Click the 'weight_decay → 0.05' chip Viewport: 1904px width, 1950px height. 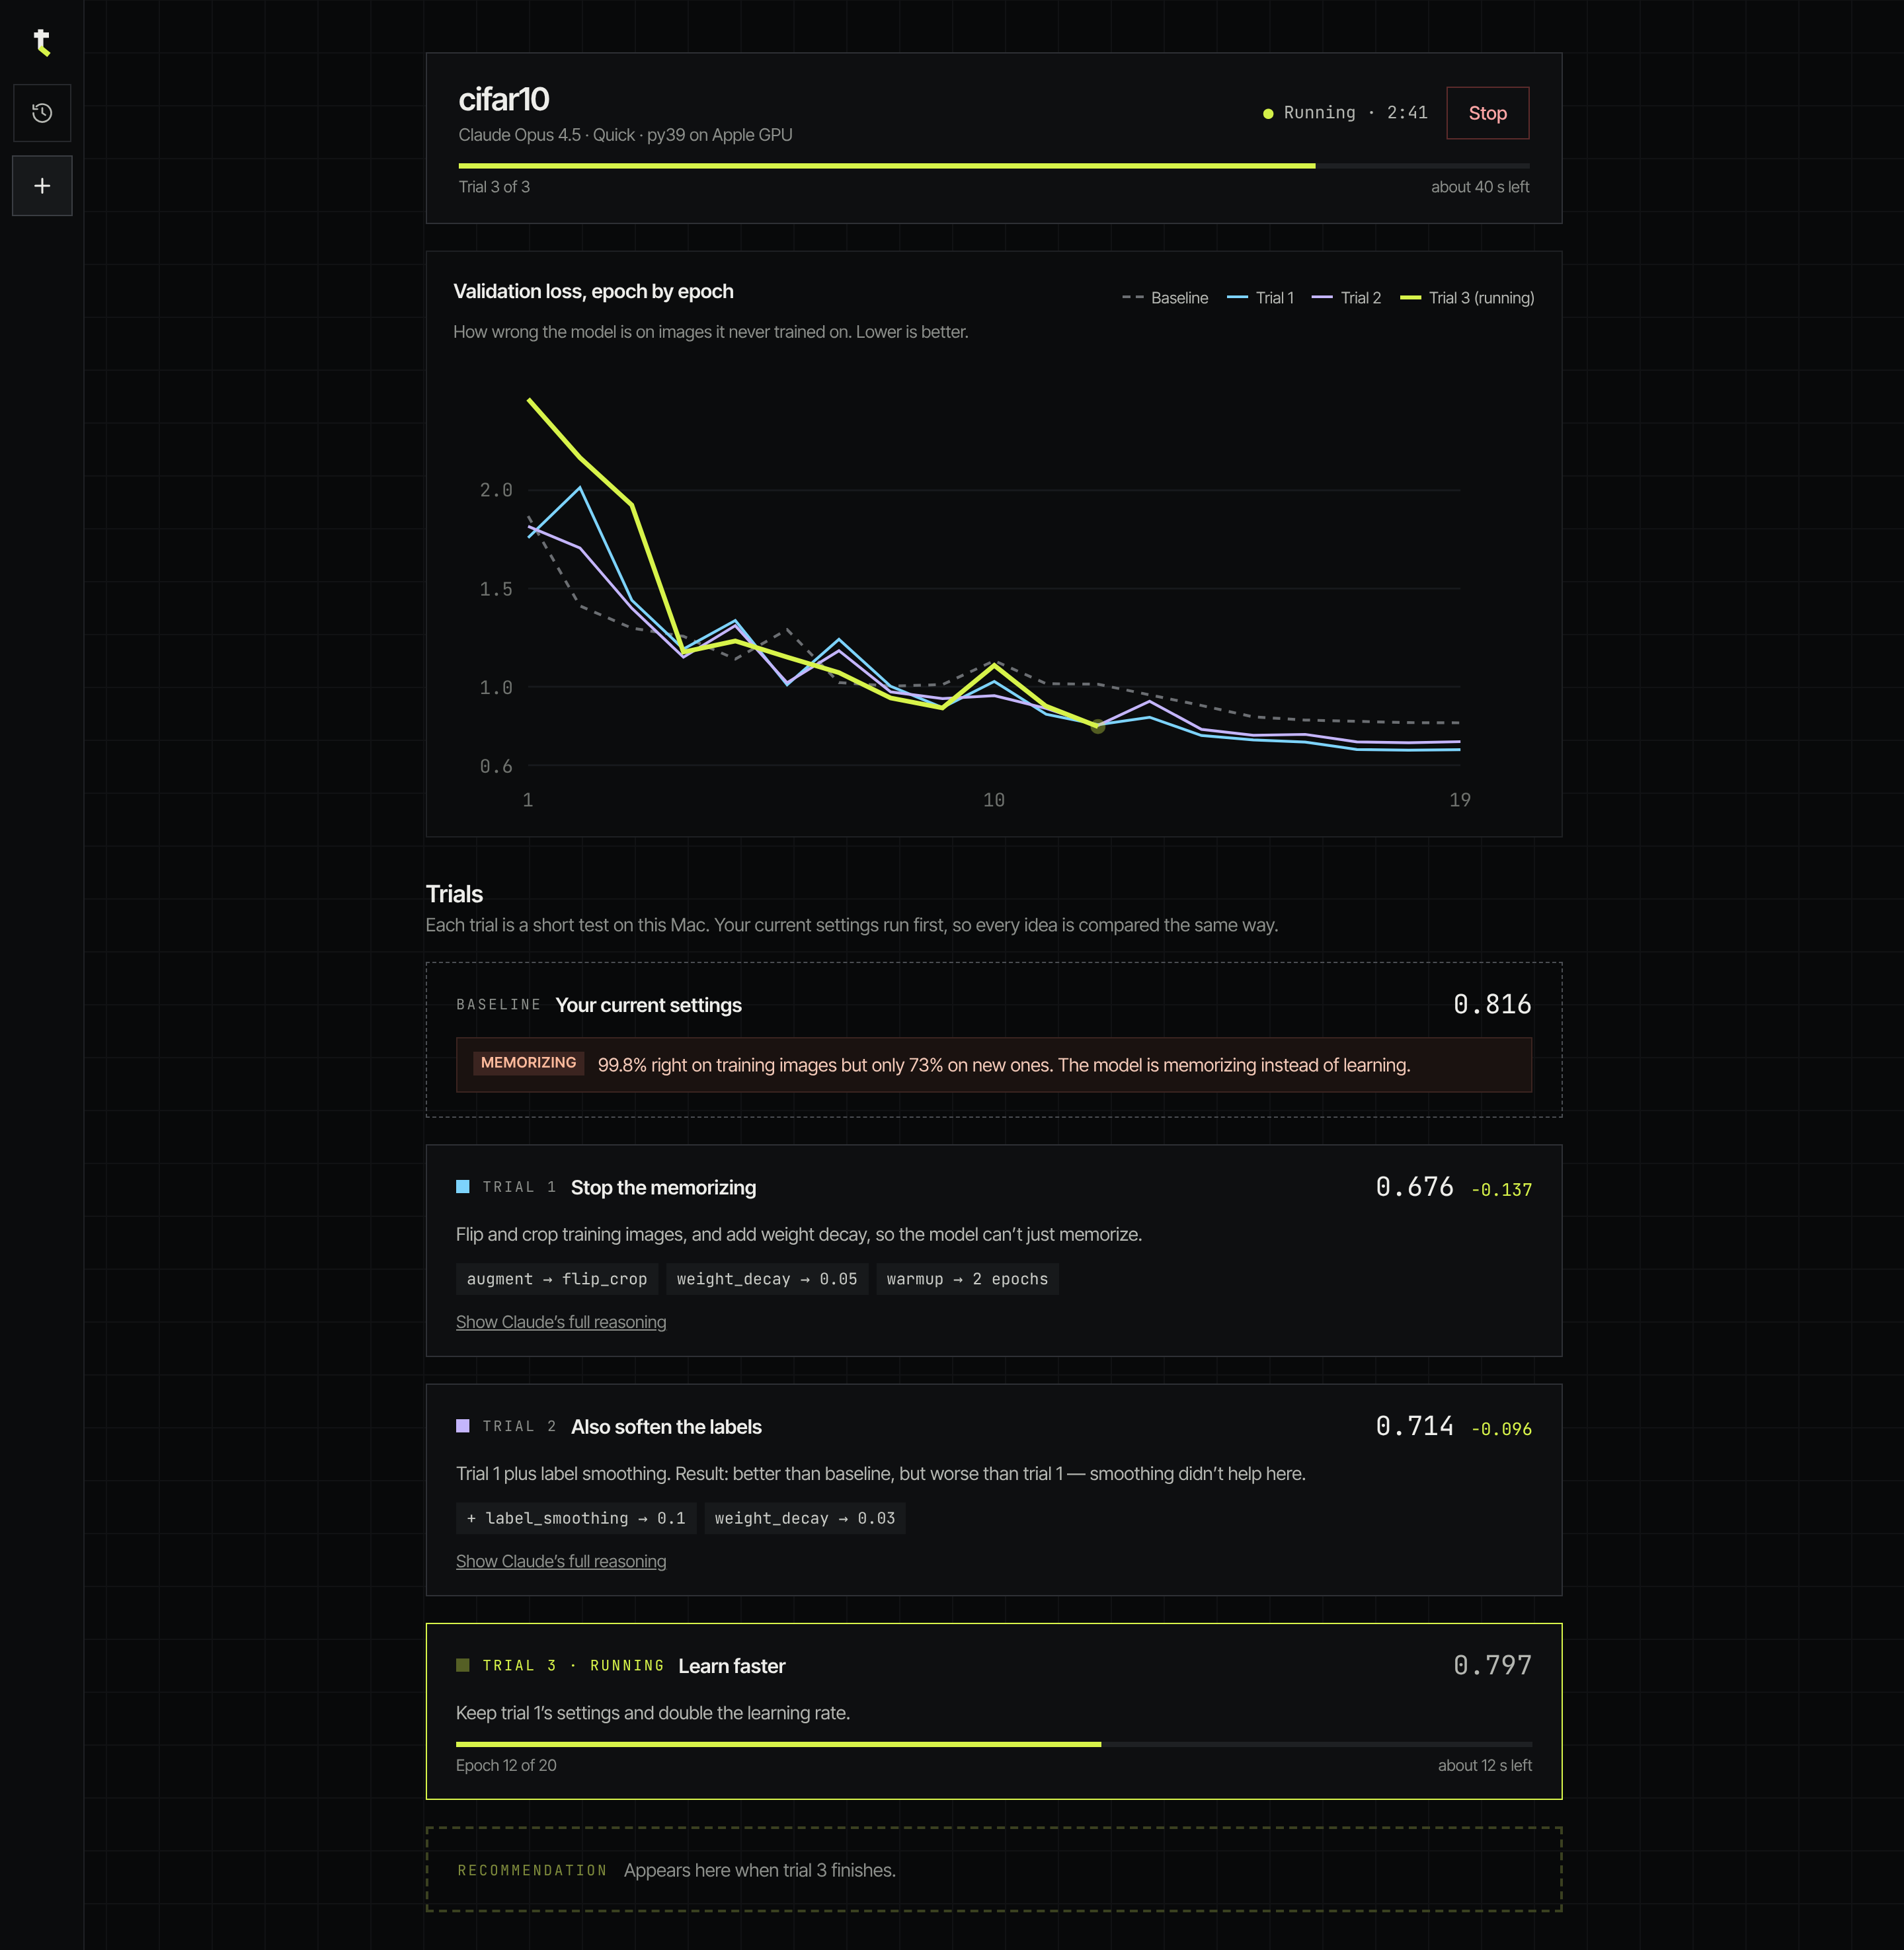tap(767, 1279)
